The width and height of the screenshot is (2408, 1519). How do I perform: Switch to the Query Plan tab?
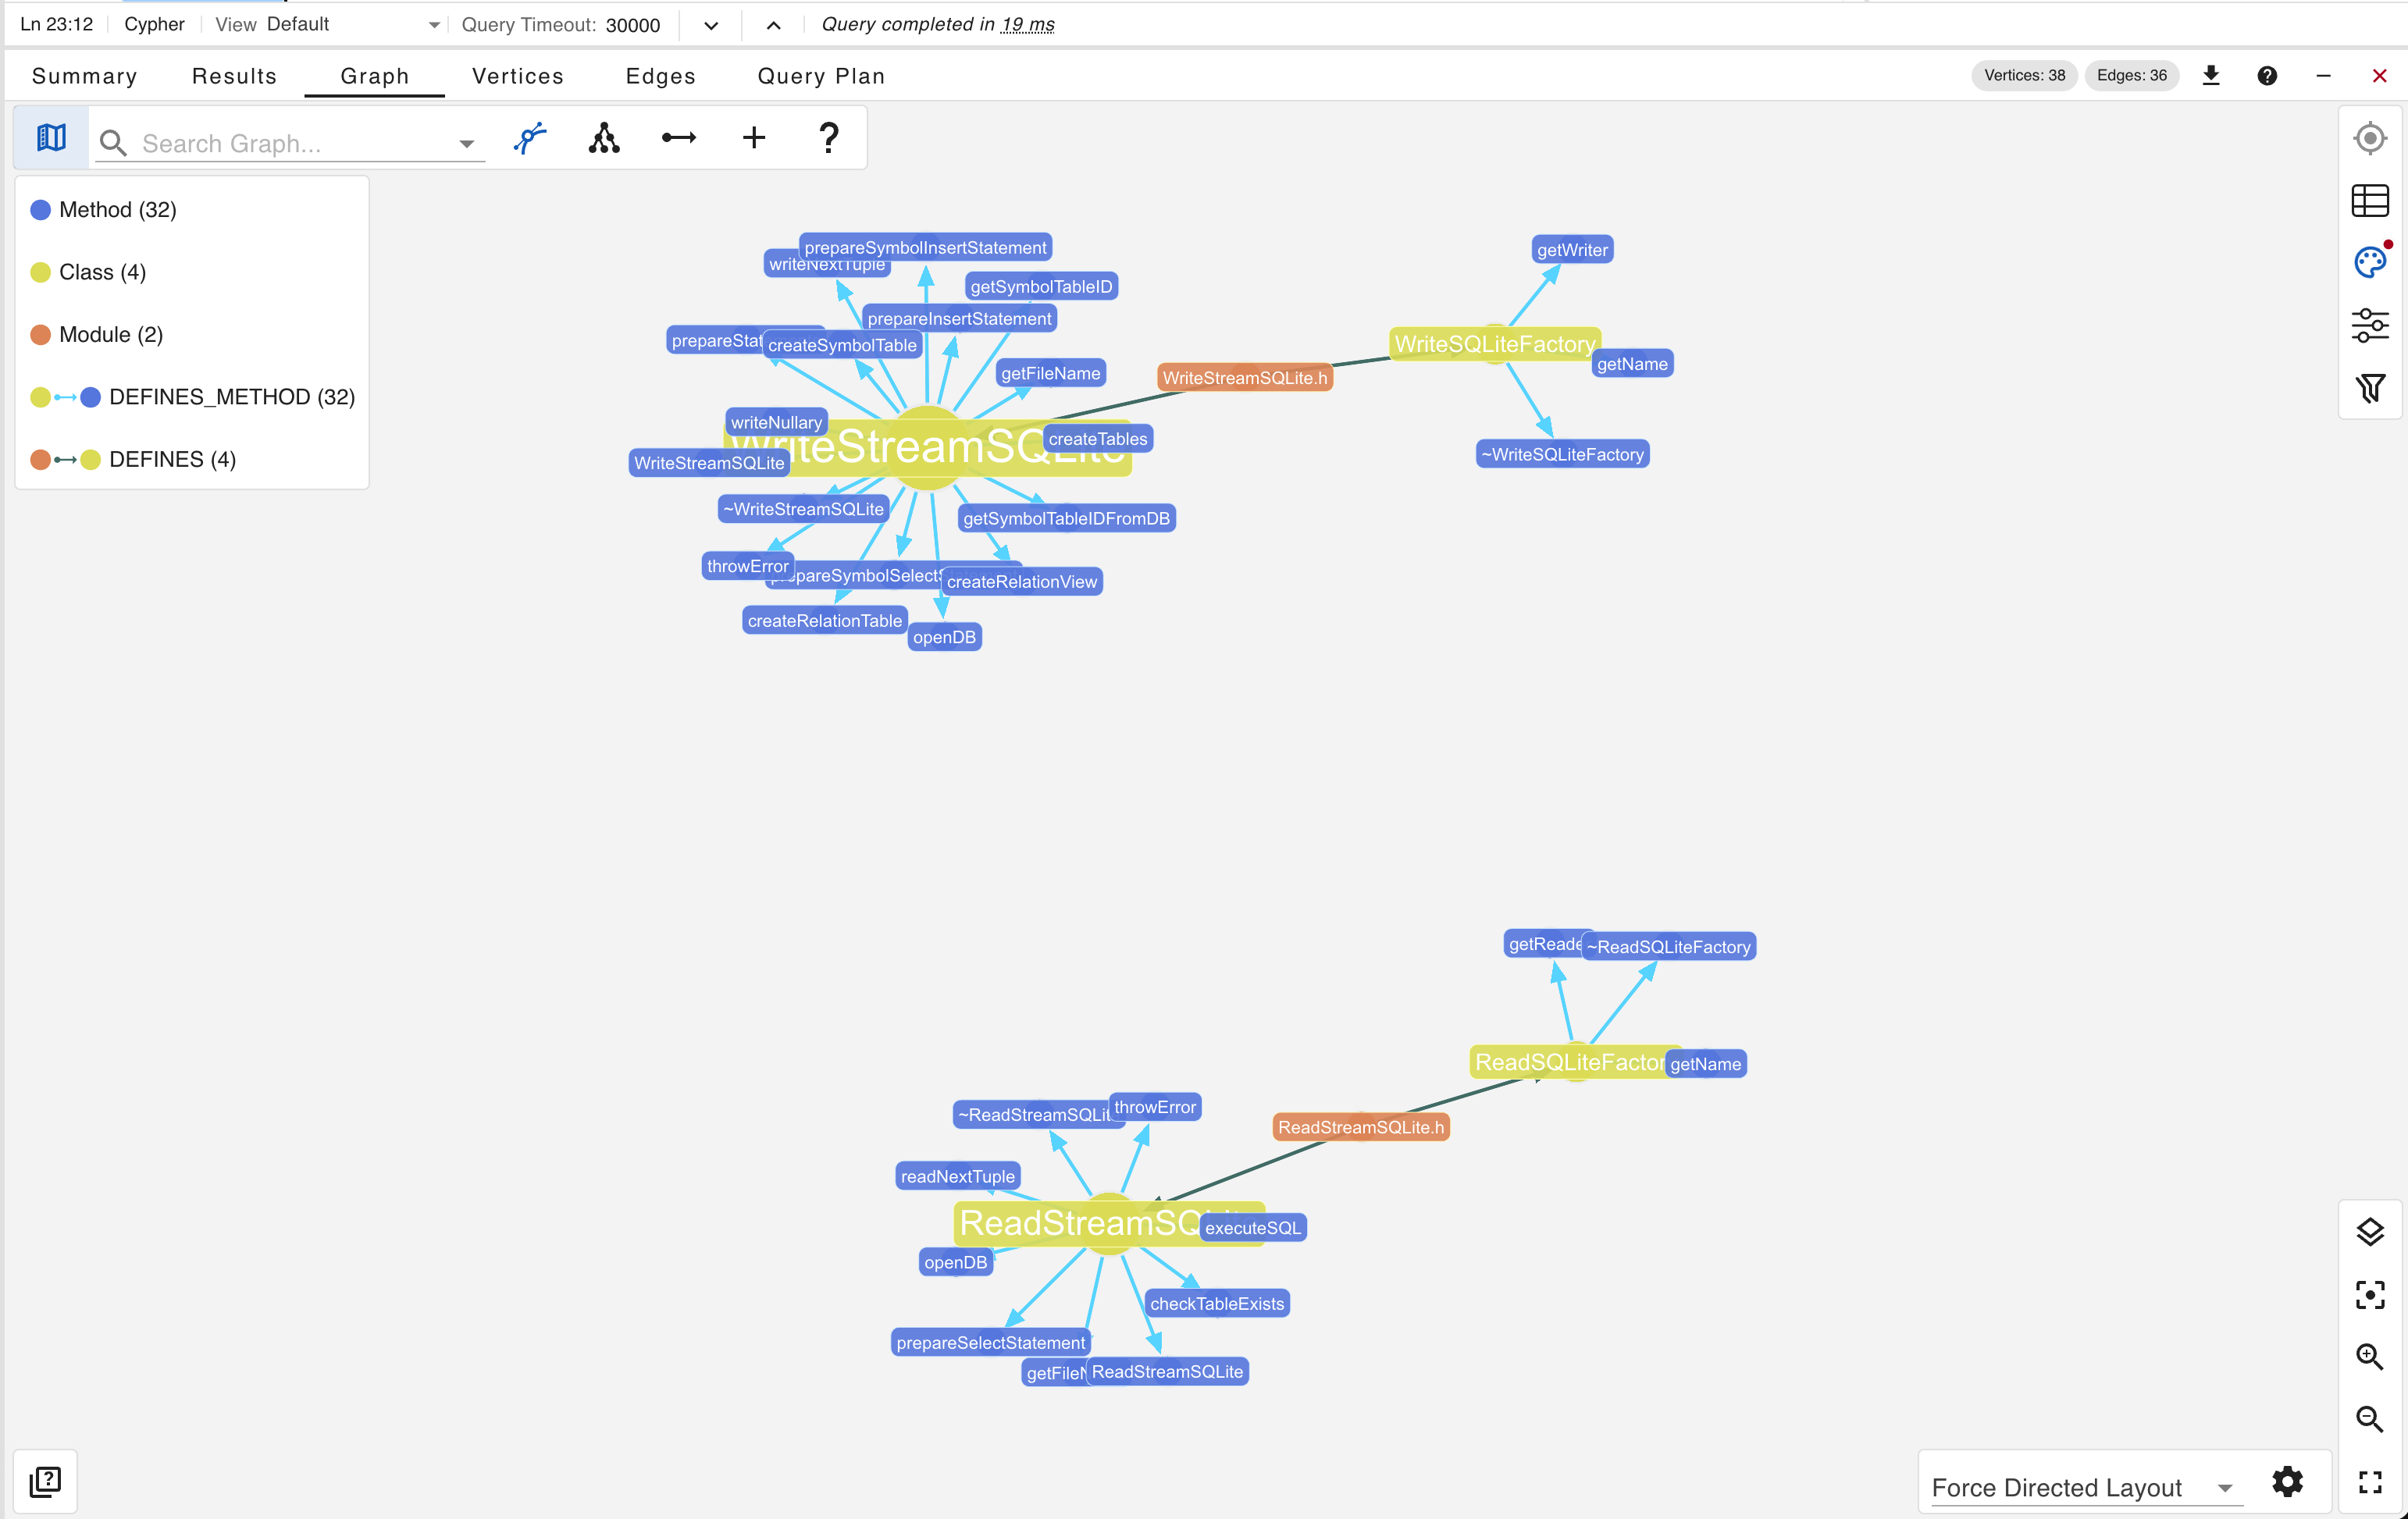(821, 75)
